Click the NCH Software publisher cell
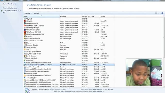 tap(64, 47)
